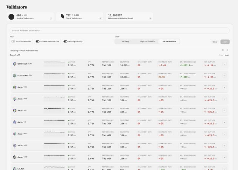Order validators by High Retainment
The image size is (238, 170).
pos(147,41)
